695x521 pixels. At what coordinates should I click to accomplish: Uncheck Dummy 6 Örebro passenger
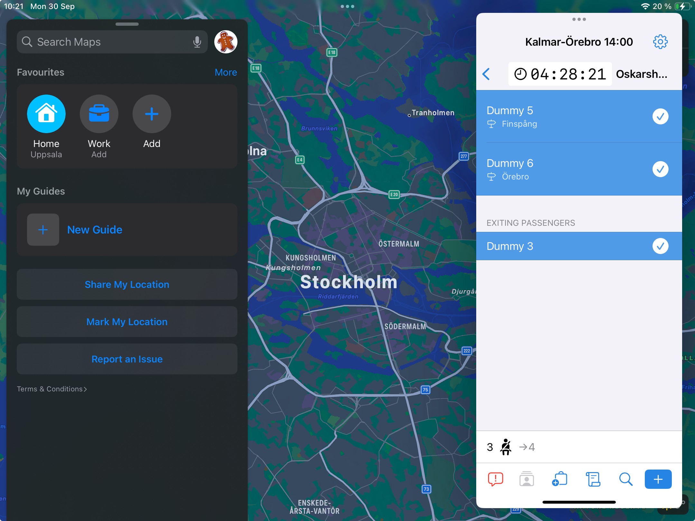pos(660,169)
